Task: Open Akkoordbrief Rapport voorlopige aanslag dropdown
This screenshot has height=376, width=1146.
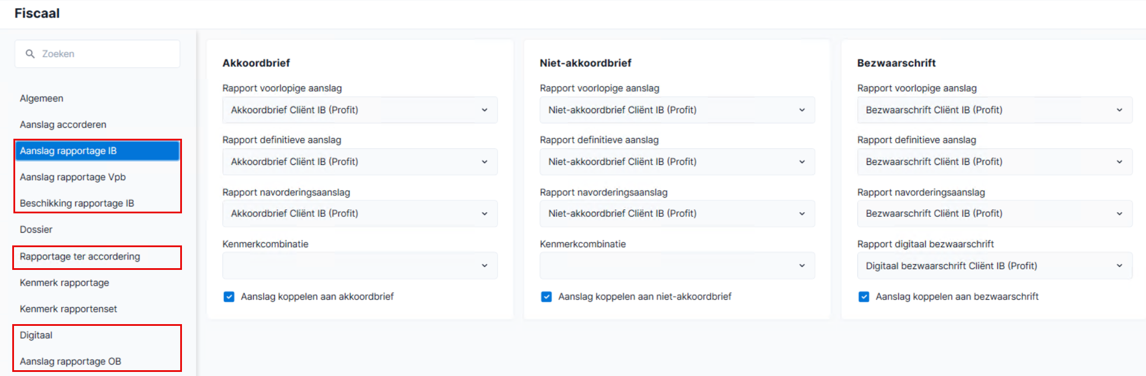Action: coord(360,110)
